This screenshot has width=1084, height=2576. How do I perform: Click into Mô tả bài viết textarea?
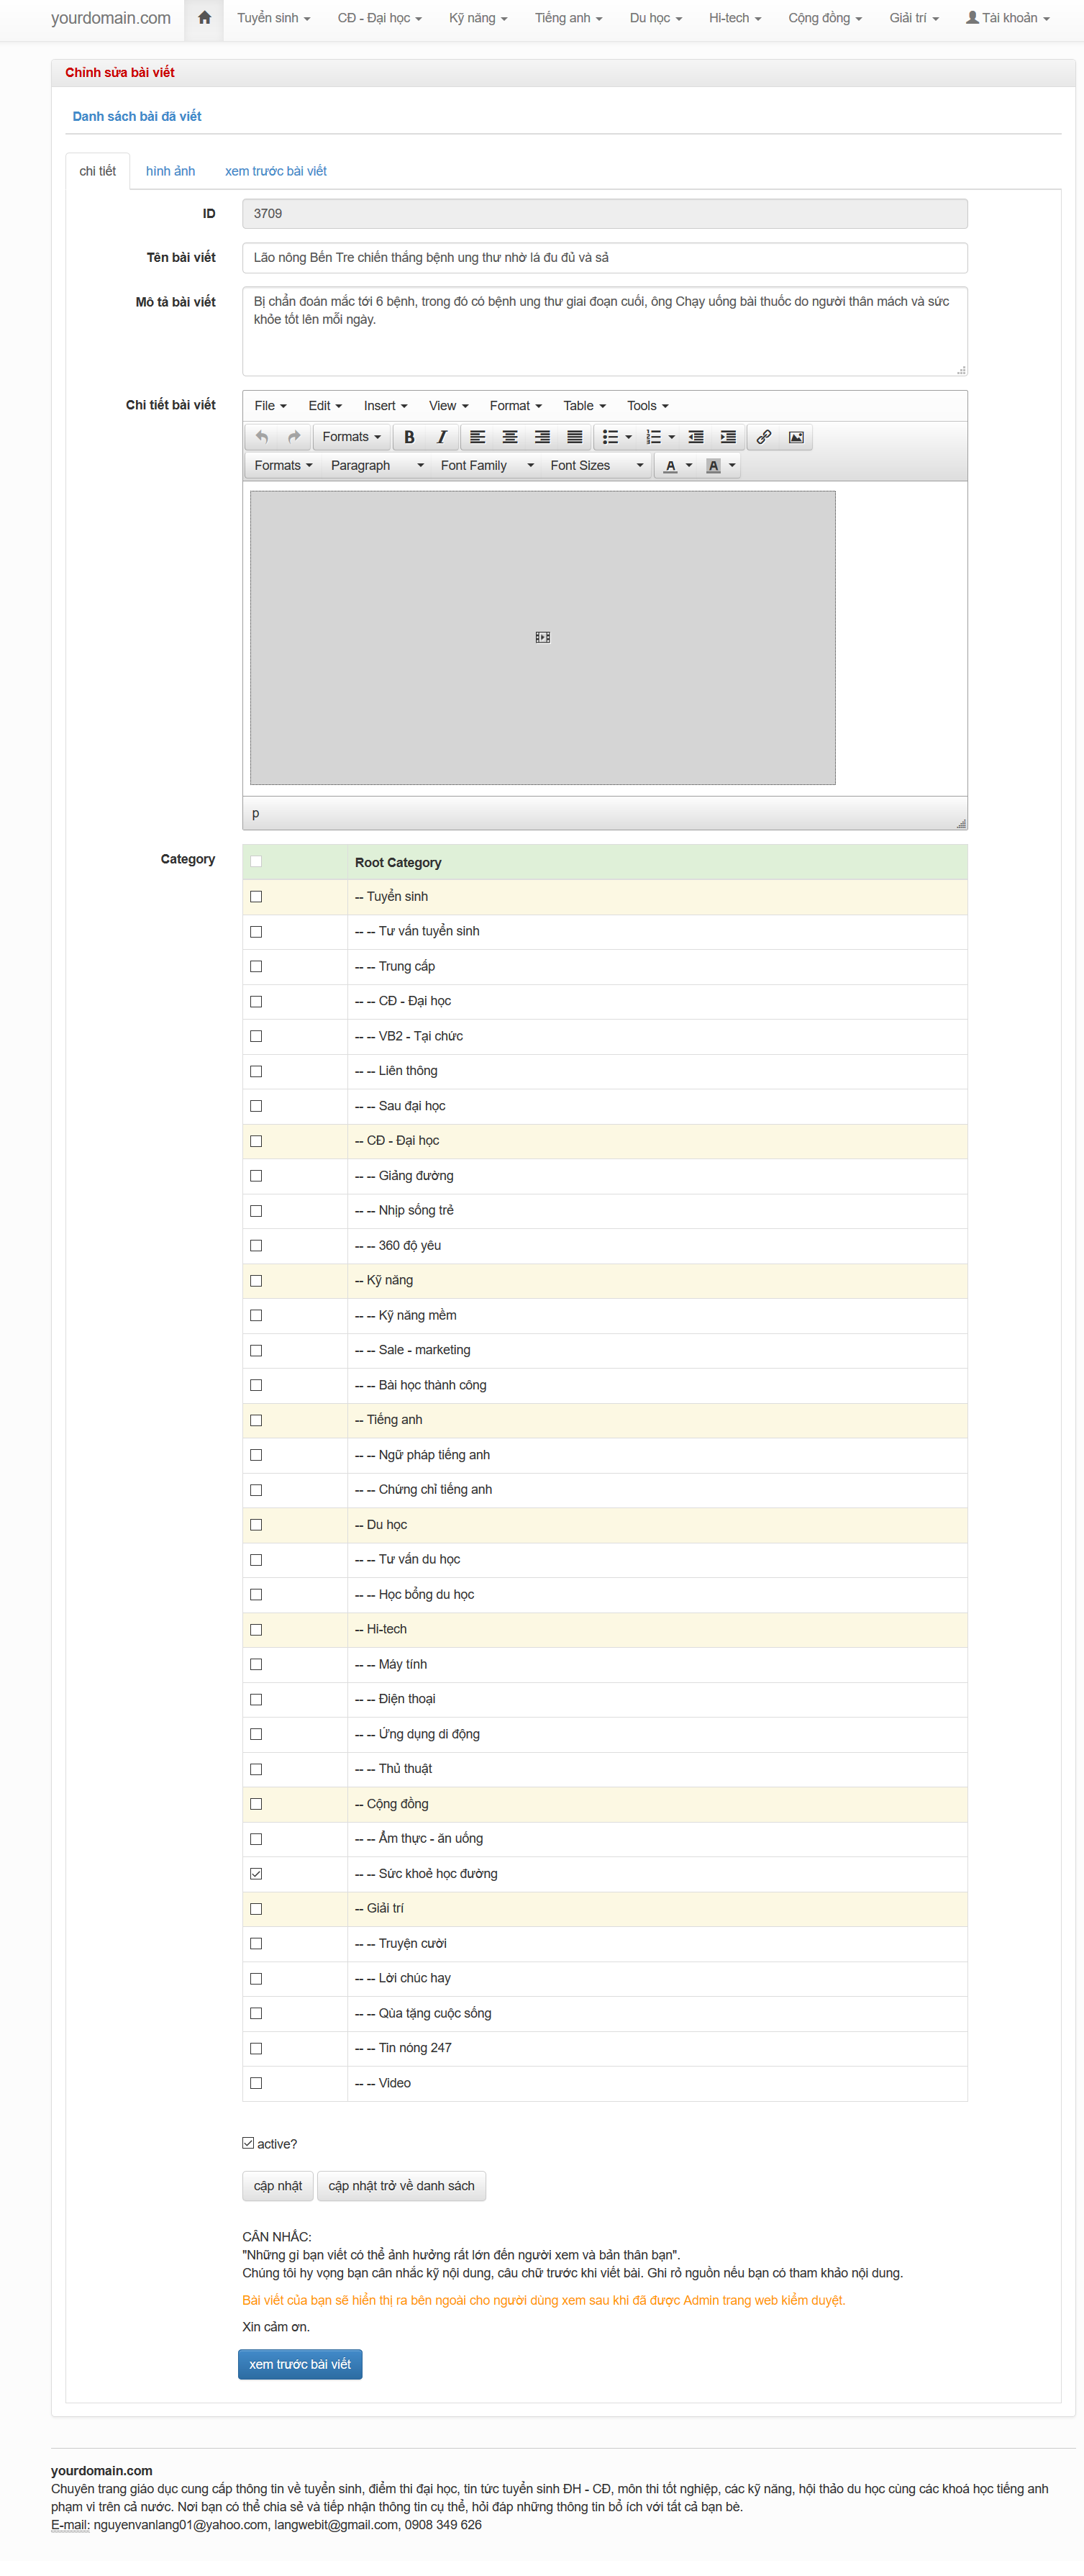(605, 331)
